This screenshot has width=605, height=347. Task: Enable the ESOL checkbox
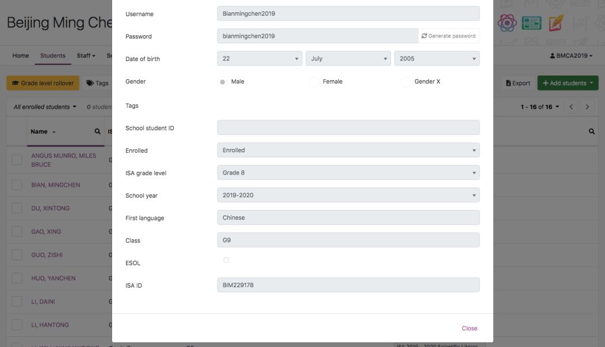click(226, 260)
